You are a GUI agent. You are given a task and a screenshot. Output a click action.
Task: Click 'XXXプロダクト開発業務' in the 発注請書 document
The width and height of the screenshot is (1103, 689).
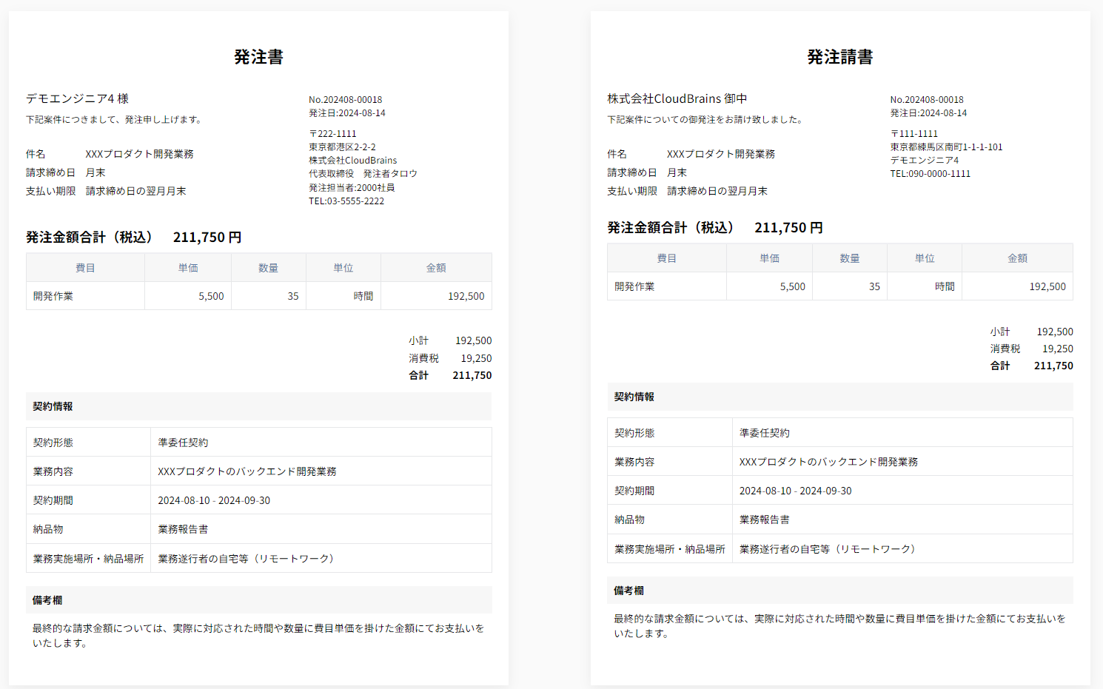pos(721,154)
